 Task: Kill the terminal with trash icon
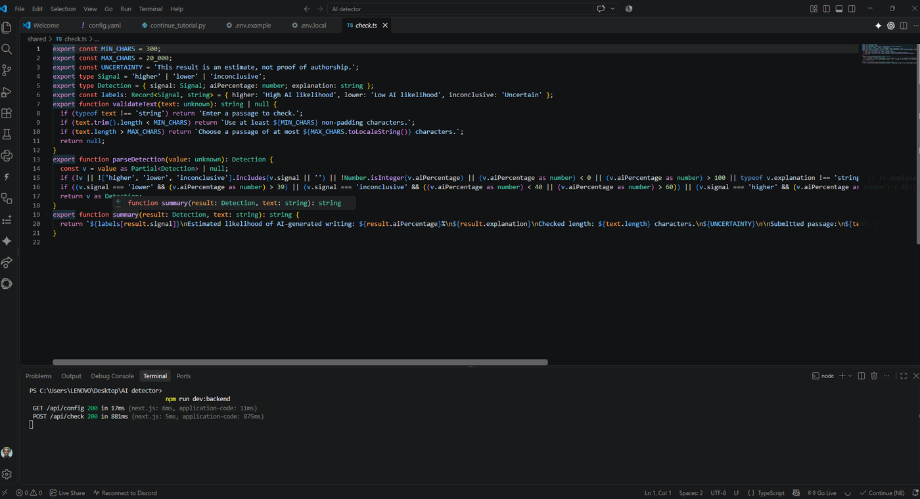[x=874, y=376]
